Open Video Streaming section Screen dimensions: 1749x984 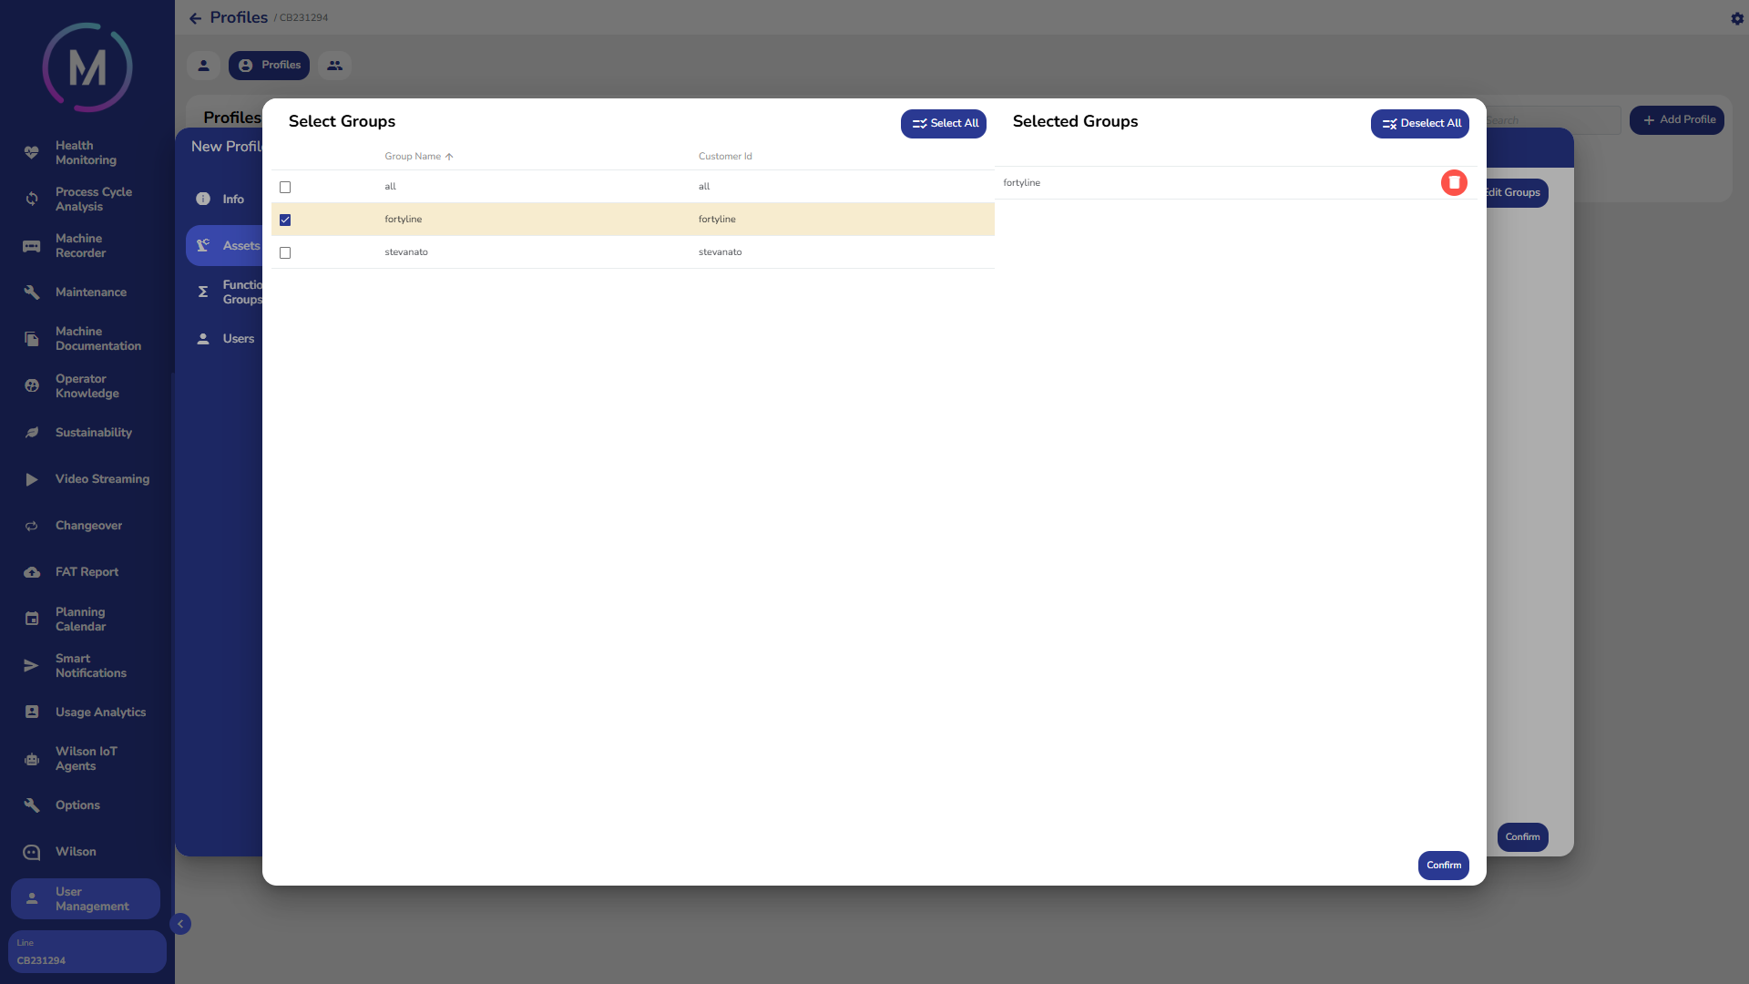(x=102, y=479)
